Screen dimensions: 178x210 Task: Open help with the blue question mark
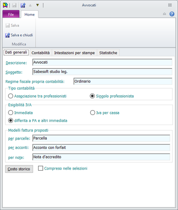(x=172, y=14)
